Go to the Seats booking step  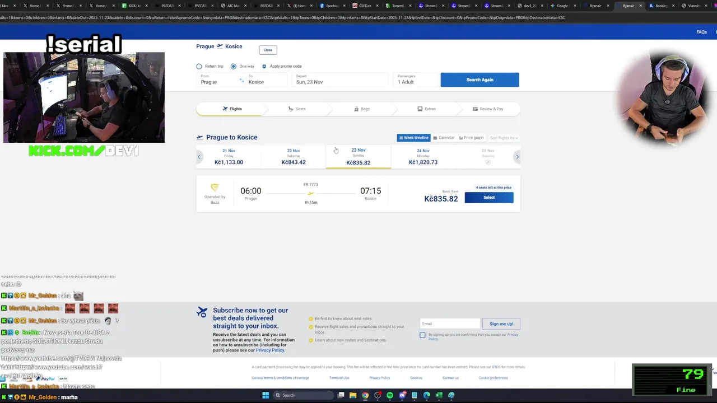(x=297, y=109)
